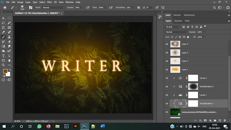Hide Layer 1 visibility eye

pyautogui.click(x=167, y=70)
